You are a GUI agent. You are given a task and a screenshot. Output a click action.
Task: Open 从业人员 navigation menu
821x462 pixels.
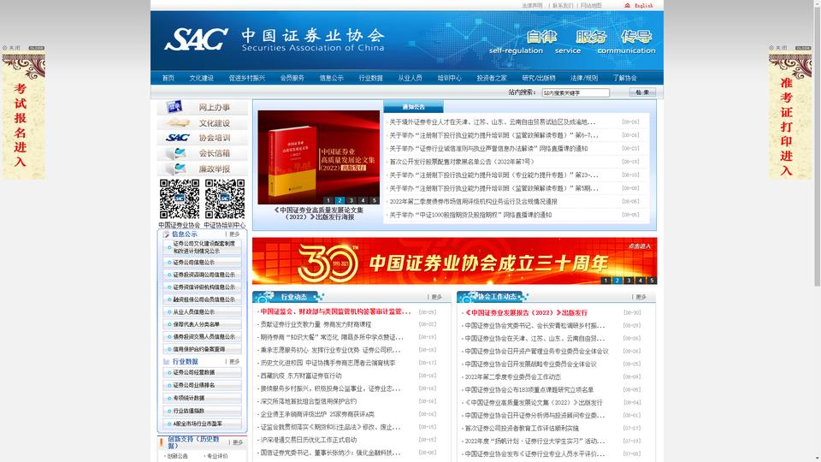(410, 78)
